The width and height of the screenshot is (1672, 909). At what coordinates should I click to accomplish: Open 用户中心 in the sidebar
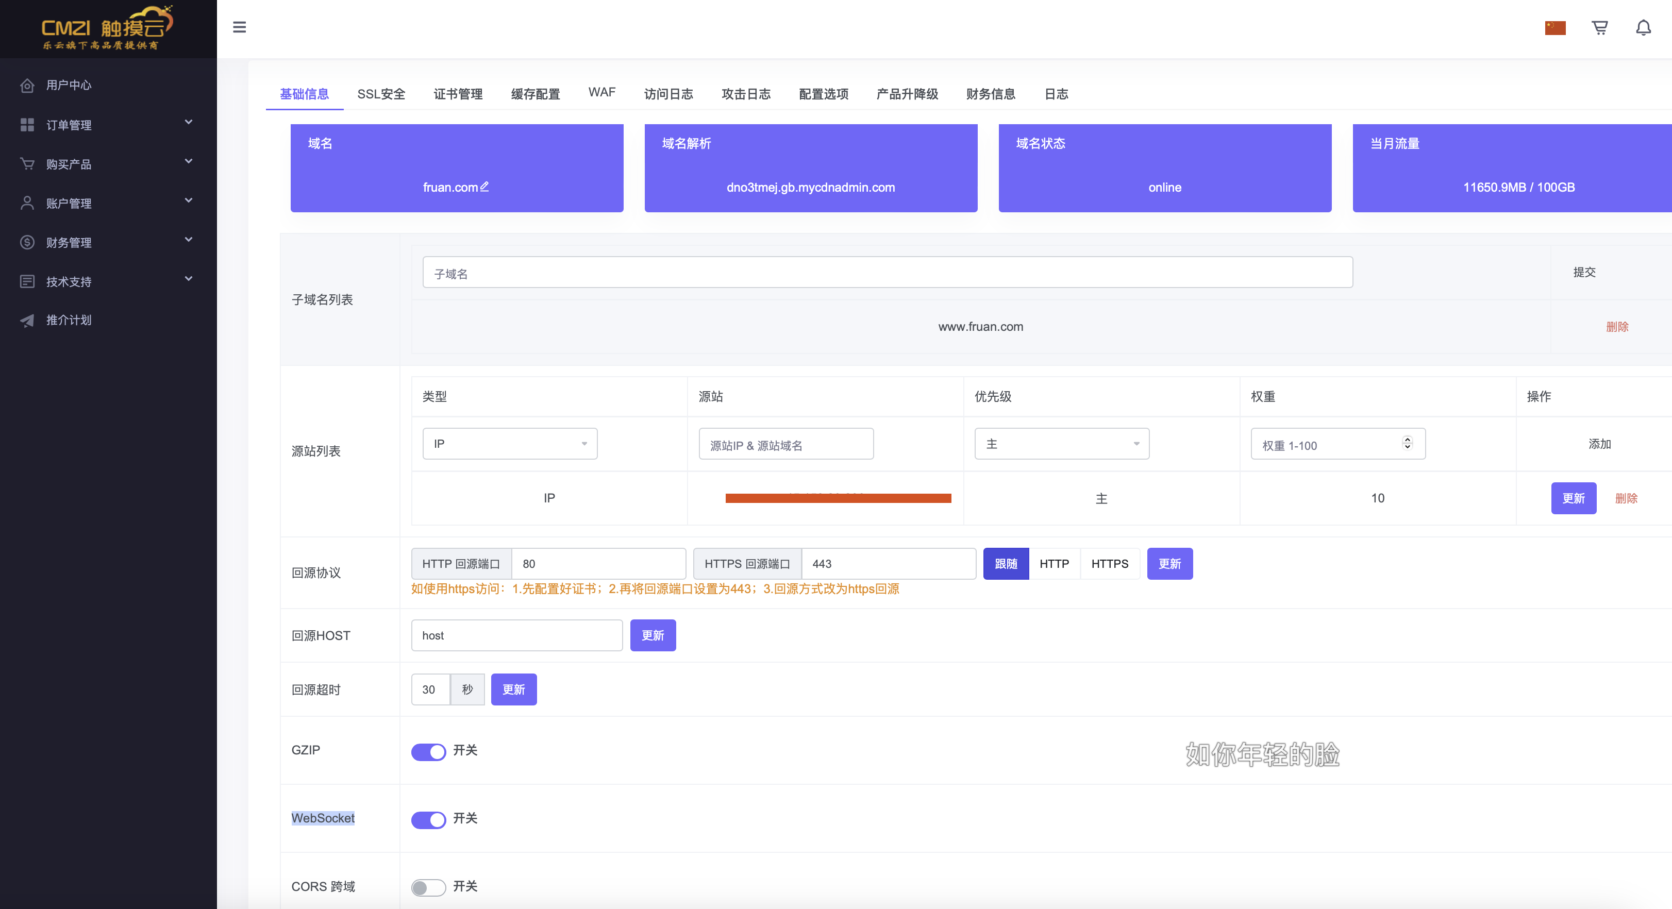69,85
